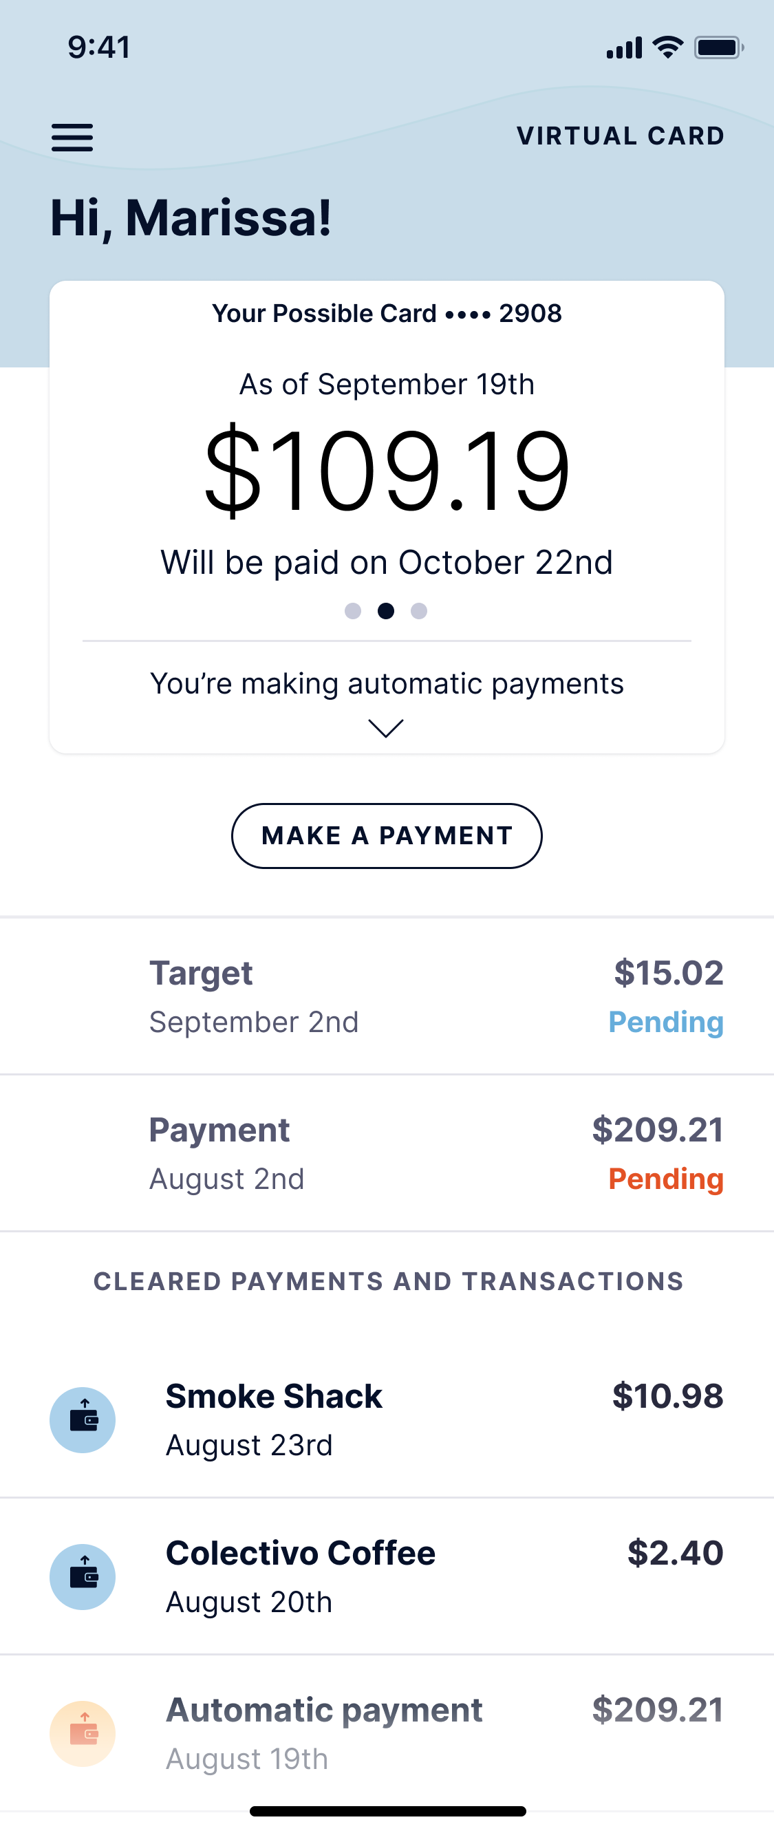The image size is (774, 1833).
Task: Tap the Wi-Fi status icon
Action: [x=667, y=47]
